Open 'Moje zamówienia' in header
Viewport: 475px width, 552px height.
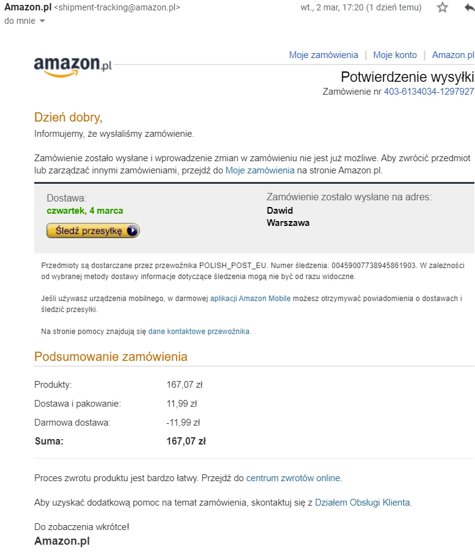[x=323, y=55]
